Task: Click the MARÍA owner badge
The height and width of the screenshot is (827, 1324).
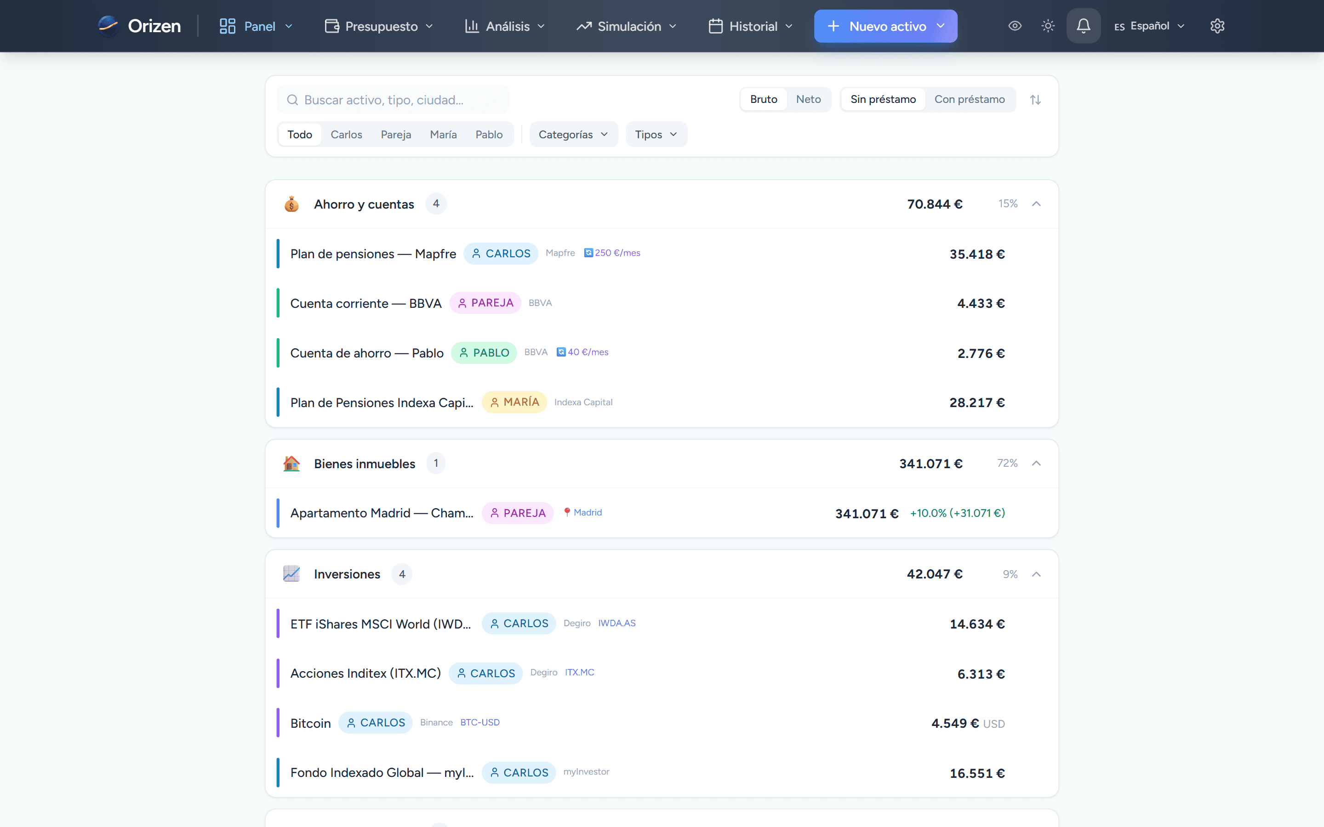Action: 514,402
